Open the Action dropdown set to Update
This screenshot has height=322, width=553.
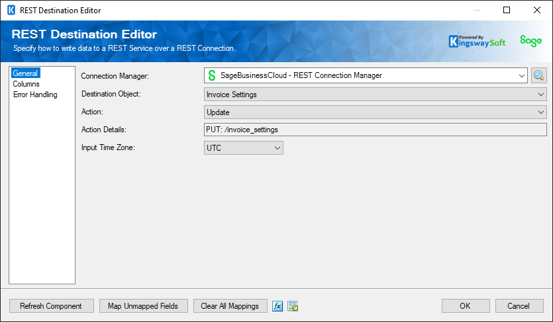pyautogui.click(x=376, y=112)
